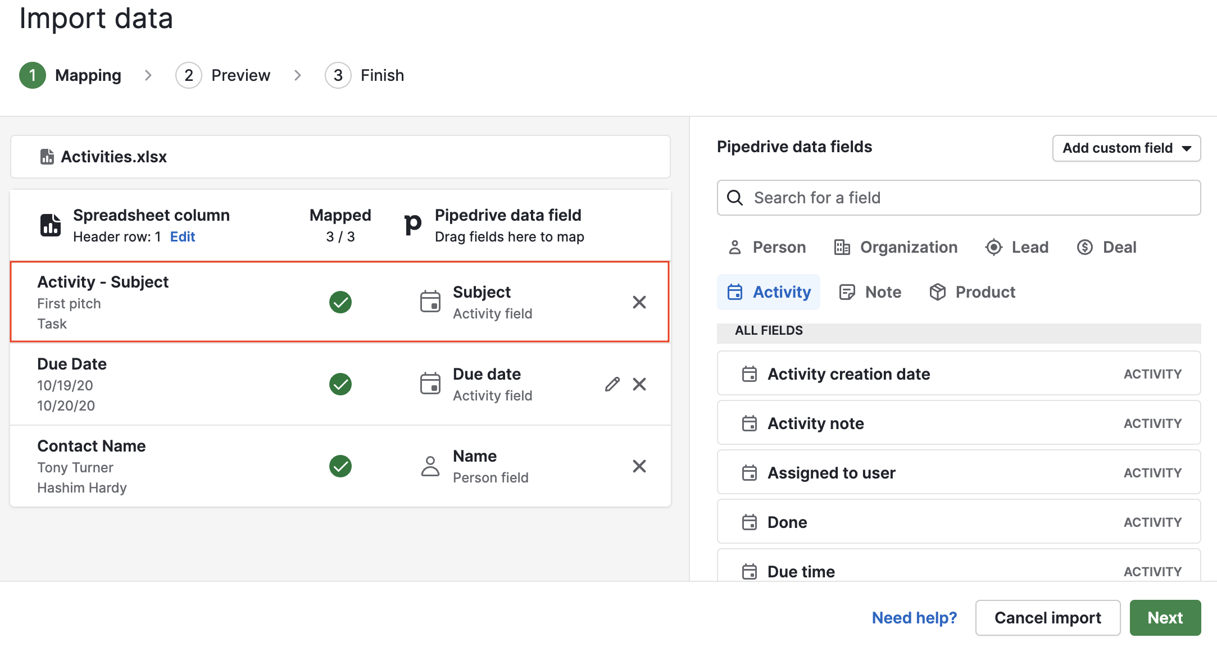Click the Search for a field input
The width and height of the screenshot is (1217, 647).
pos(959,198)
